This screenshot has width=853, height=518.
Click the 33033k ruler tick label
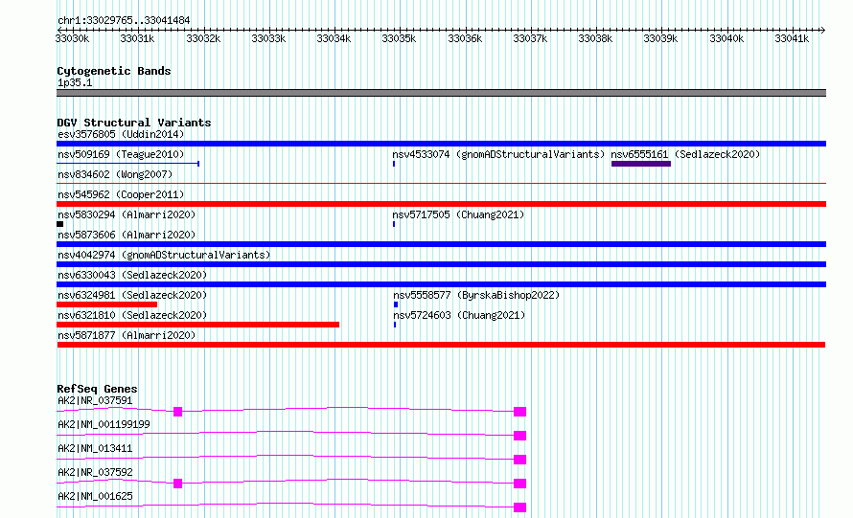pos(268,38)
